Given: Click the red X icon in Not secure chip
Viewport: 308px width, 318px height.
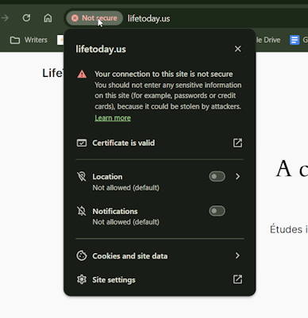Looking at the screenshot, I should point(75,18).
